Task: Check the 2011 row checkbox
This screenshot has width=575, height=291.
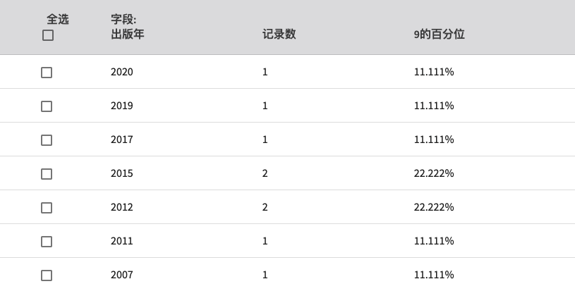Action: [47, 242]
